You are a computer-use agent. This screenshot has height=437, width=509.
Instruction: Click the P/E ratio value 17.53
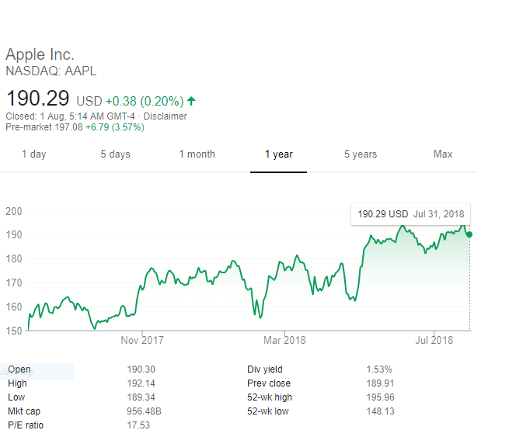pyautogui.click(x=138, y=425)
